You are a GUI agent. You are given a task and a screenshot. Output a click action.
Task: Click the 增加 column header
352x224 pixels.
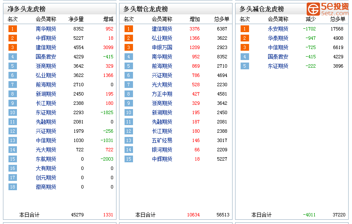click(194, 19)
